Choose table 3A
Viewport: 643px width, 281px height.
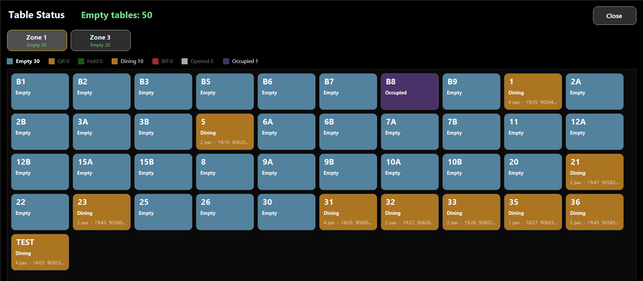tap(101, 131)
